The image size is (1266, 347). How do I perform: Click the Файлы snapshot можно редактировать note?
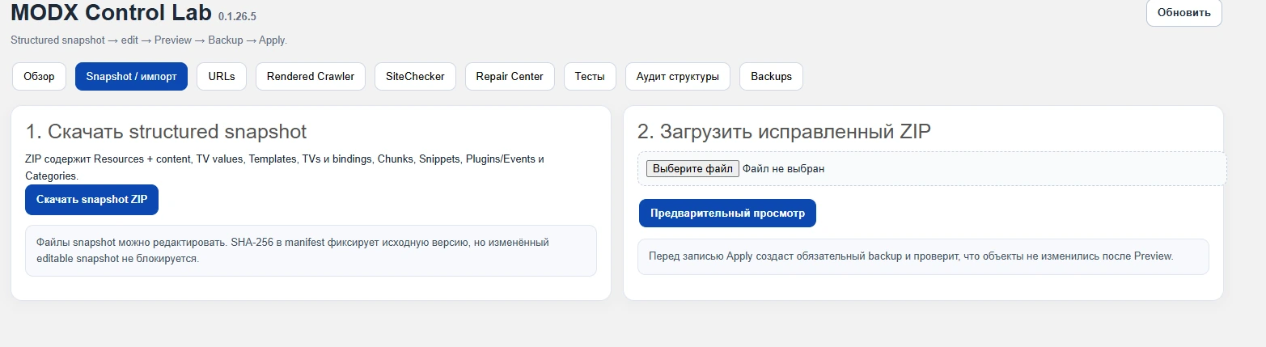[311, 251]
